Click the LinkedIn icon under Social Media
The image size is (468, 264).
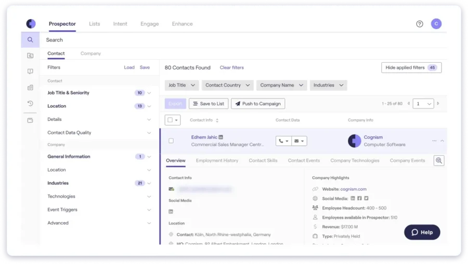[x=171, y=212]
